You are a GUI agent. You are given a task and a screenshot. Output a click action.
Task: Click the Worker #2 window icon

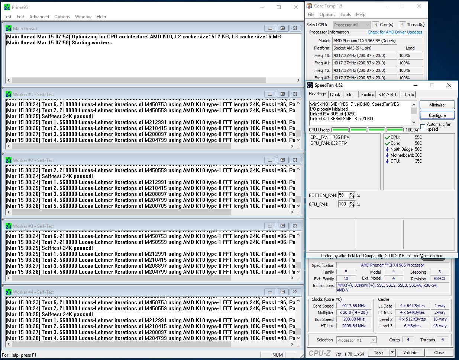pyautogui.click(x=9, y=160)
